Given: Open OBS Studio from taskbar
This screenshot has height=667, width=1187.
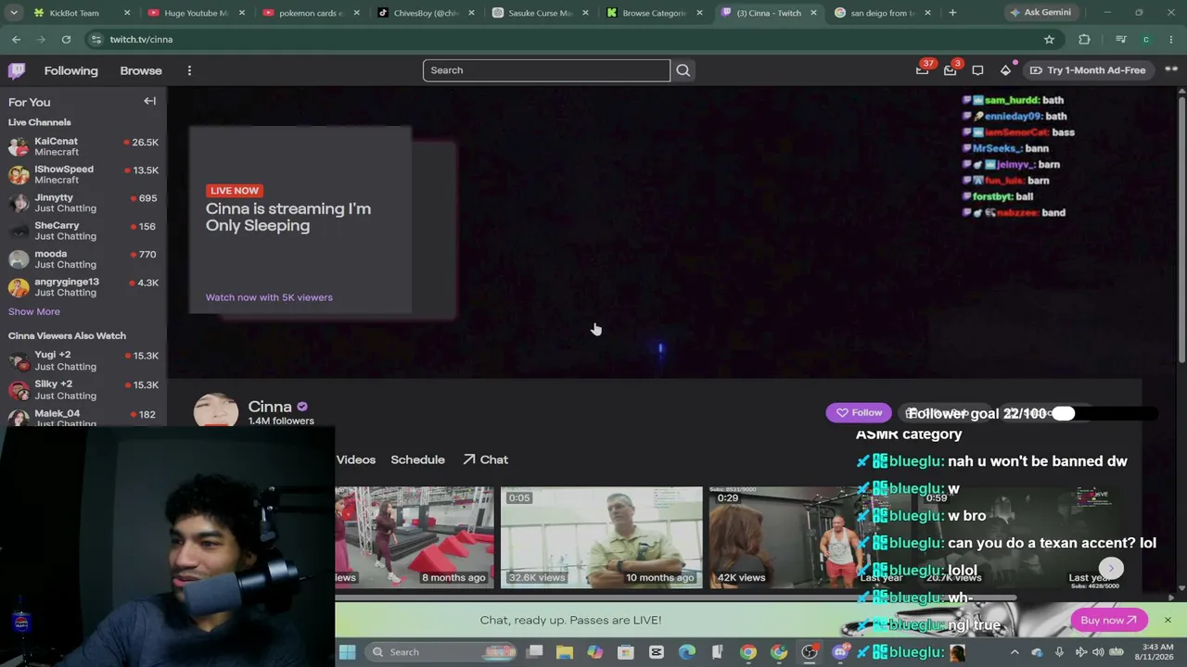Looking at the screenshot, I should [810, 652].
